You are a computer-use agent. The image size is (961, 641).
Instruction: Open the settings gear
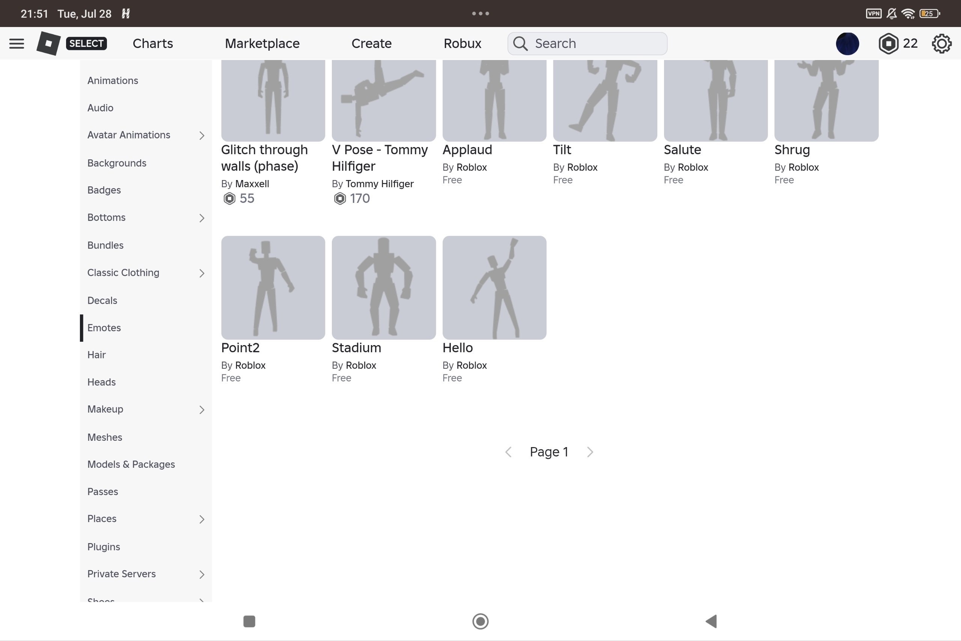(941, 44)
